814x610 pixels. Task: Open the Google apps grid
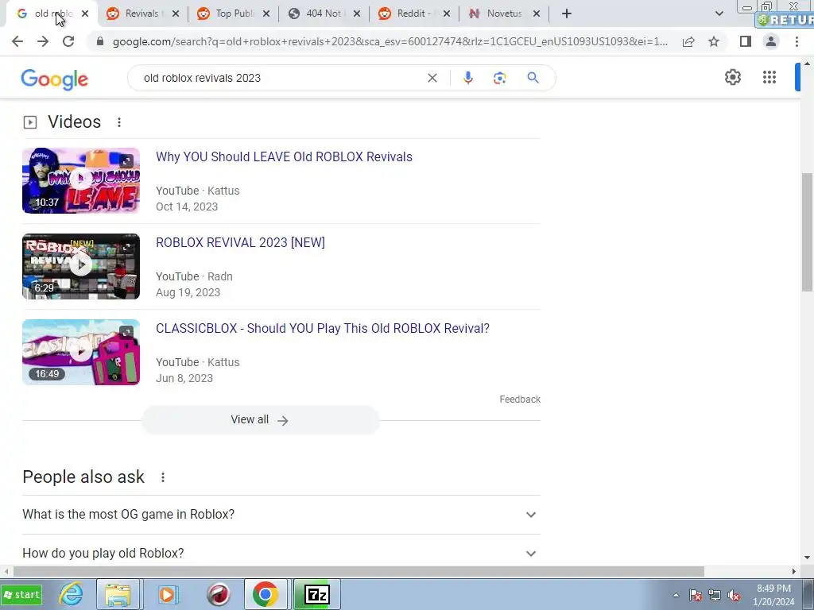coord(769,77)
